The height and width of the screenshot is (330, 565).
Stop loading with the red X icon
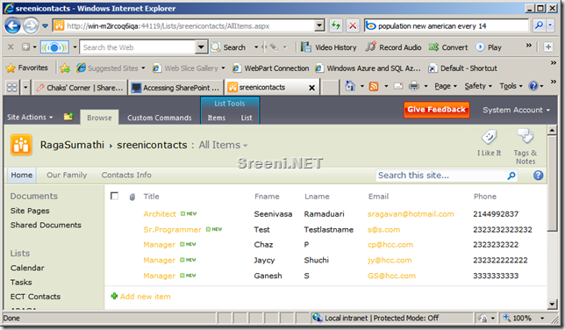[353, 25]
